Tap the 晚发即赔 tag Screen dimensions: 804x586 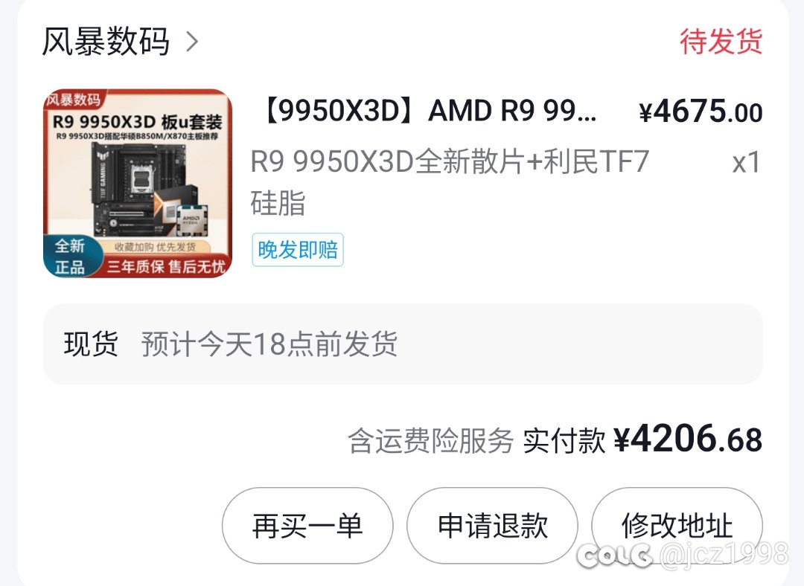(x=298, y=250)
